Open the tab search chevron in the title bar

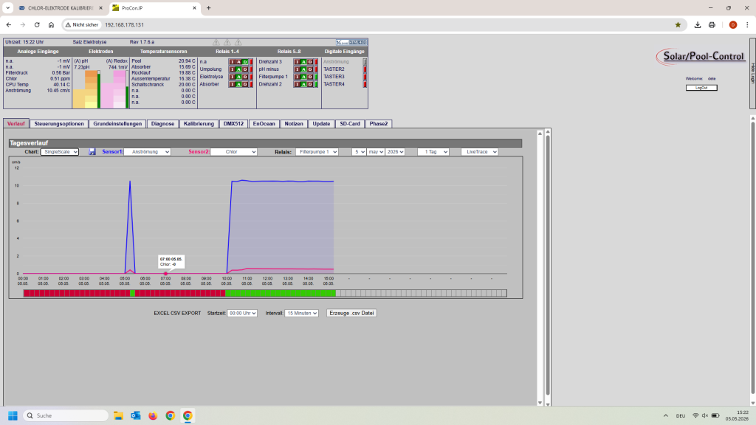[7, 7]
